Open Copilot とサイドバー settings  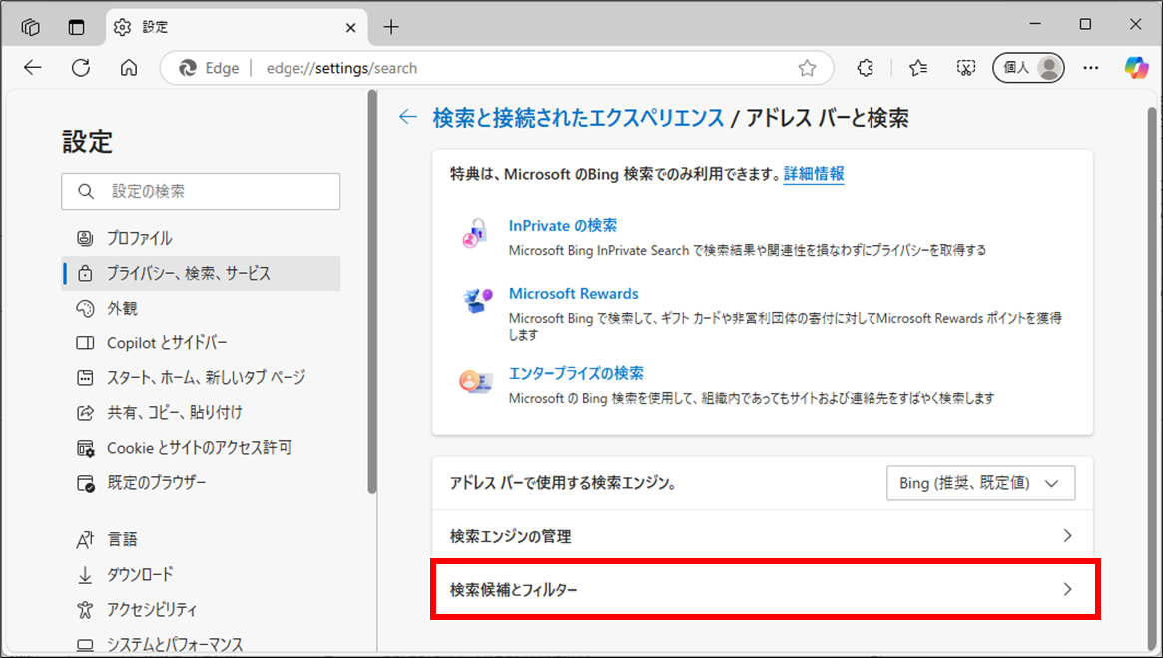pos(201,343)
